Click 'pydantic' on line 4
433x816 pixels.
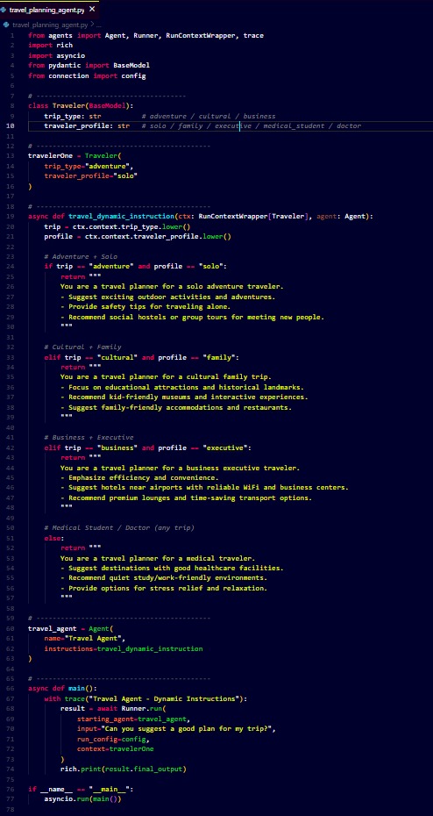point(65,66)
